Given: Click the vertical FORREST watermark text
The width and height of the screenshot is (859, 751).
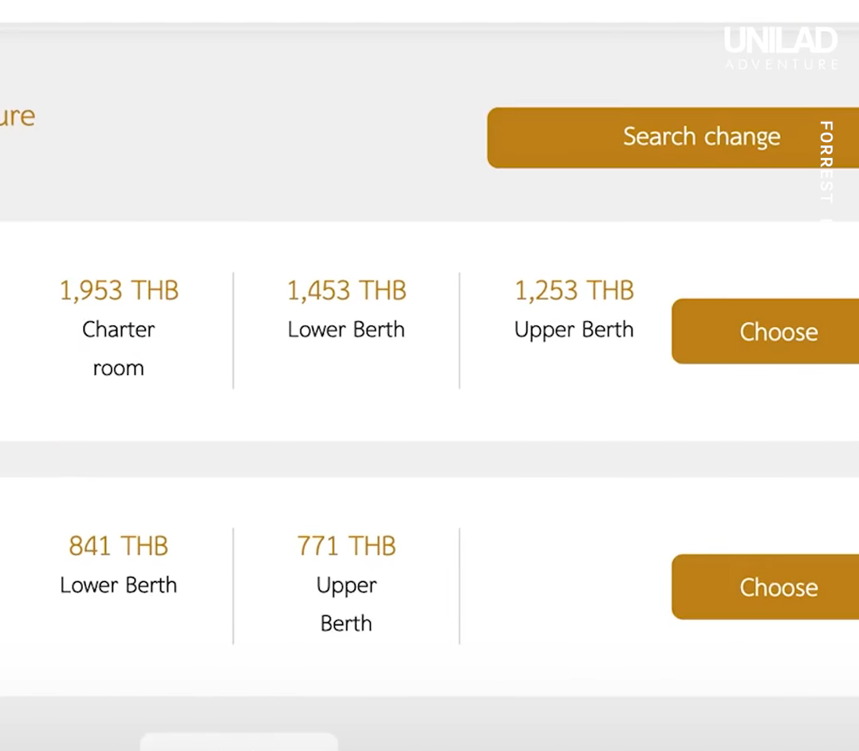Looking at the screenshot, I should (x=826, y=162).
